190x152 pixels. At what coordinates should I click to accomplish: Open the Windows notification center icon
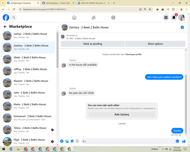pyautogui.click(x=185, y=149)
